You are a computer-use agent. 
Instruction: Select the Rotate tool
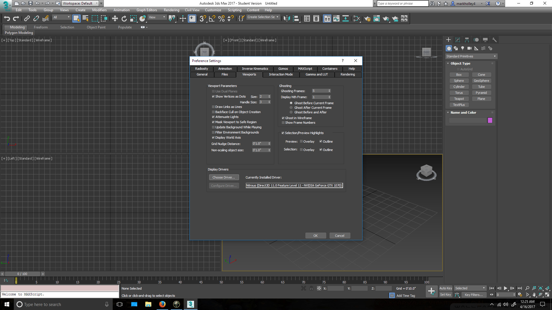pos(124,19)
